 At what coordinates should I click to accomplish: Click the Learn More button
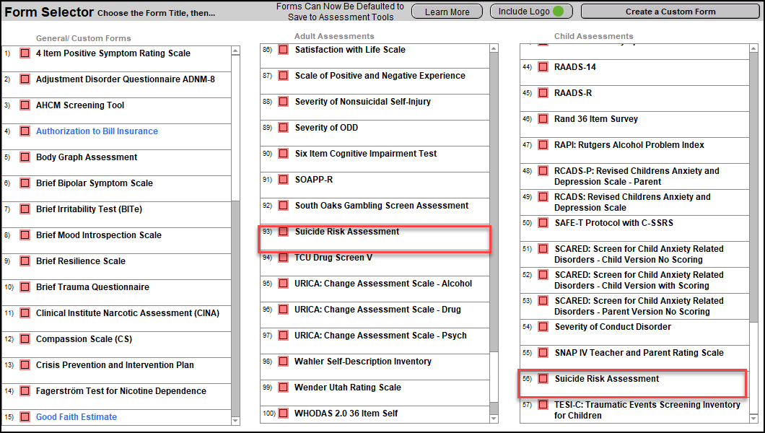tap(447, 12)
